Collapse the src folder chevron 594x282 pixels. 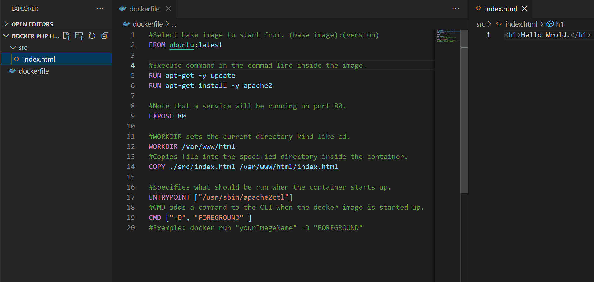tap(13, 48)
